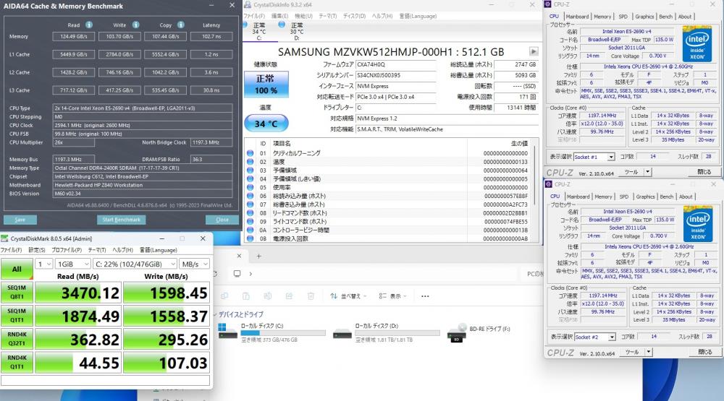Click the blue status circle for attribute 05
This screenshot has width=724, height=401.
251,187
